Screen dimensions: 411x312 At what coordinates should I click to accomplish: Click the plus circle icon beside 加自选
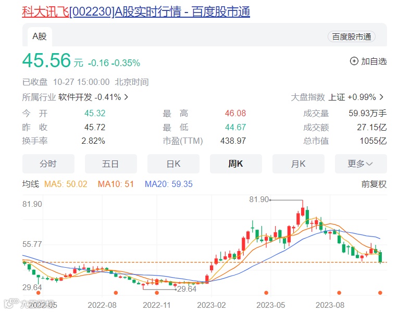[354, 61]
